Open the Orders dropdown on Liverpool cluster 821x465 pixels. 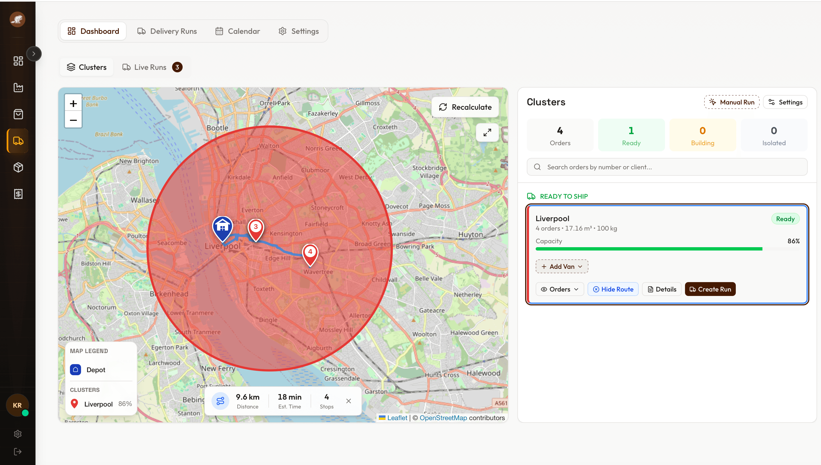pos(559,289)
